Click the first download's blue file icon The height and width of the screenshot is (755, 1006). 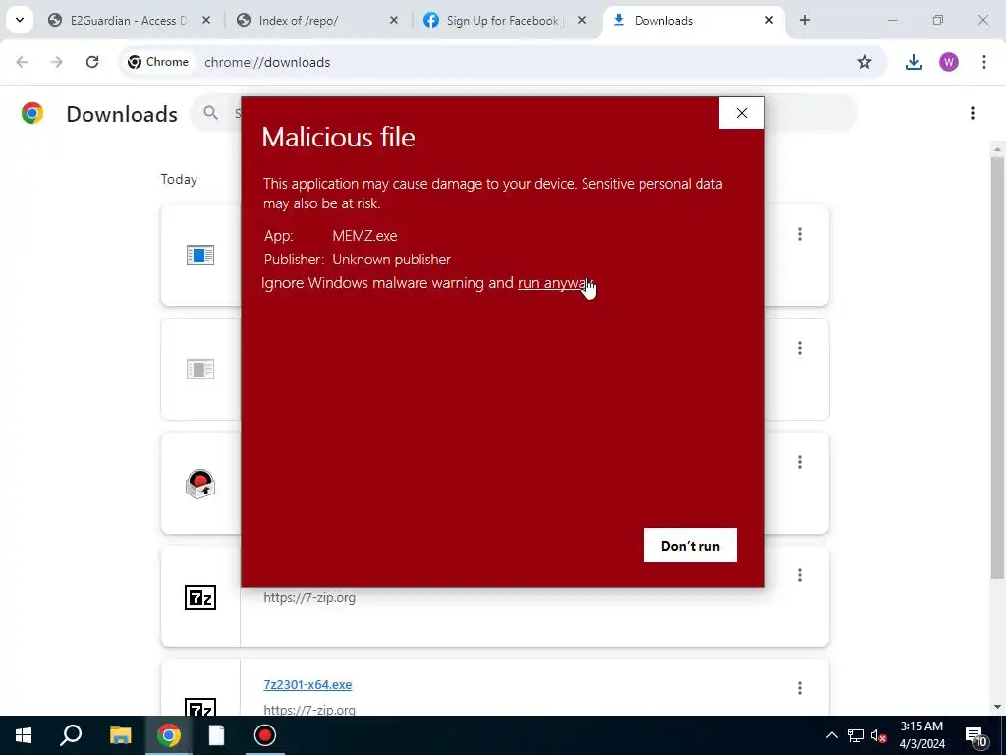200,256
